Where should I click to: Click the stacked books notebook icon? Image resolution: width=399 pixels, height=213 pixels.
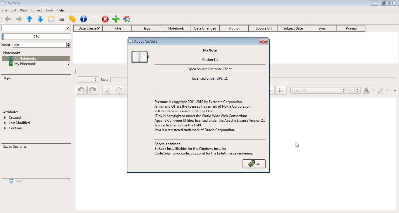point(127,19)
